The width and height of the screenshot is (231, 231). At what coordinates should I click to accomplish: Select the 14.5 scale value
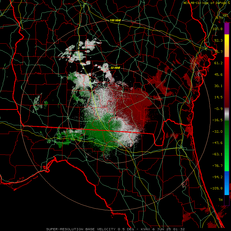(x=218, y=97)
